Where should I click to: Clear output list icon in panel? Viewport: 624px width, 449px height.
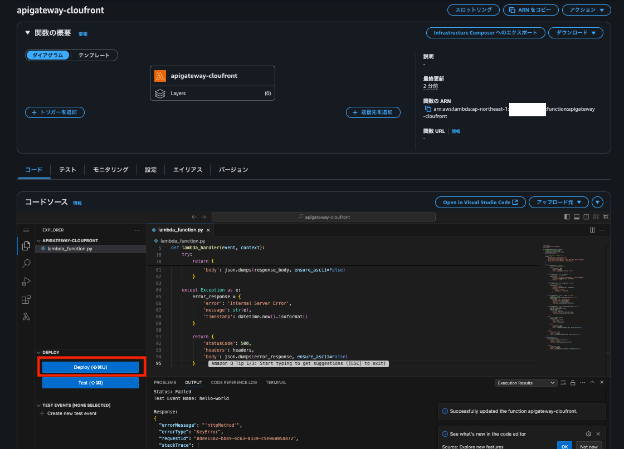point(563,383)
